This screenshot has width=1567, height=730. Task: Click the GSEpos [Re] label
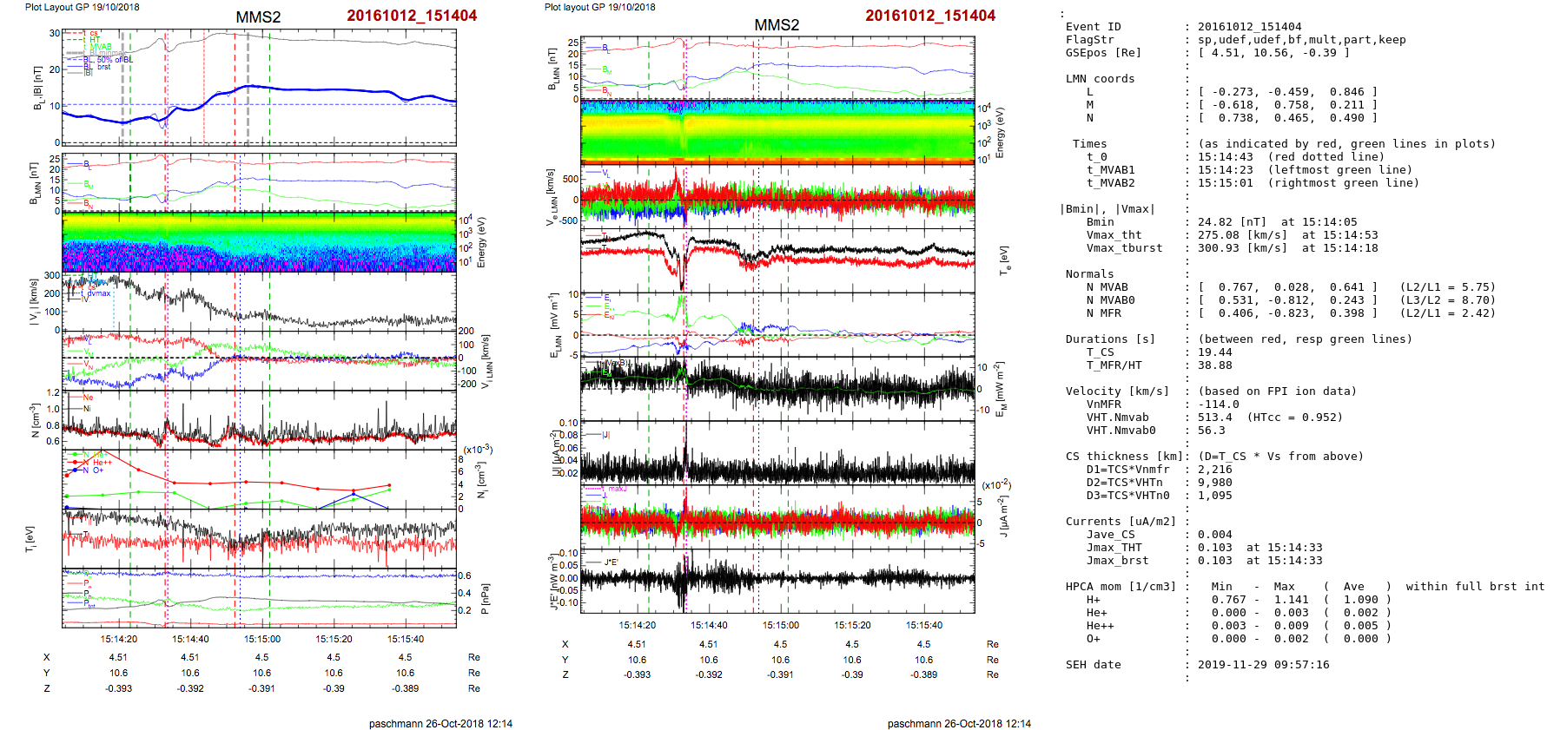point(1103,53)
